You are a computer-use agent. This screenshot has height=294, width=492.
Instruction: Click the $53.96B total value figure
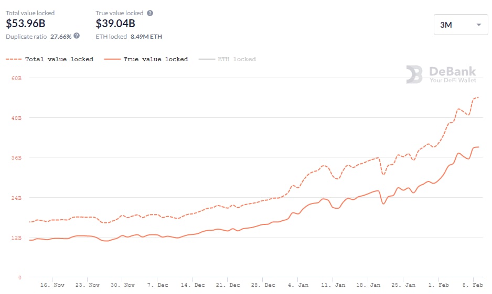point(25,24)
